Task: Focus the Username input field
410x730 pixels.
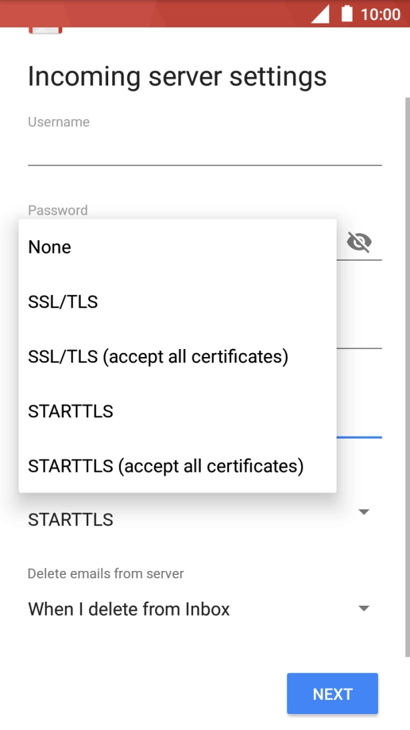Action: click(204, 150)
